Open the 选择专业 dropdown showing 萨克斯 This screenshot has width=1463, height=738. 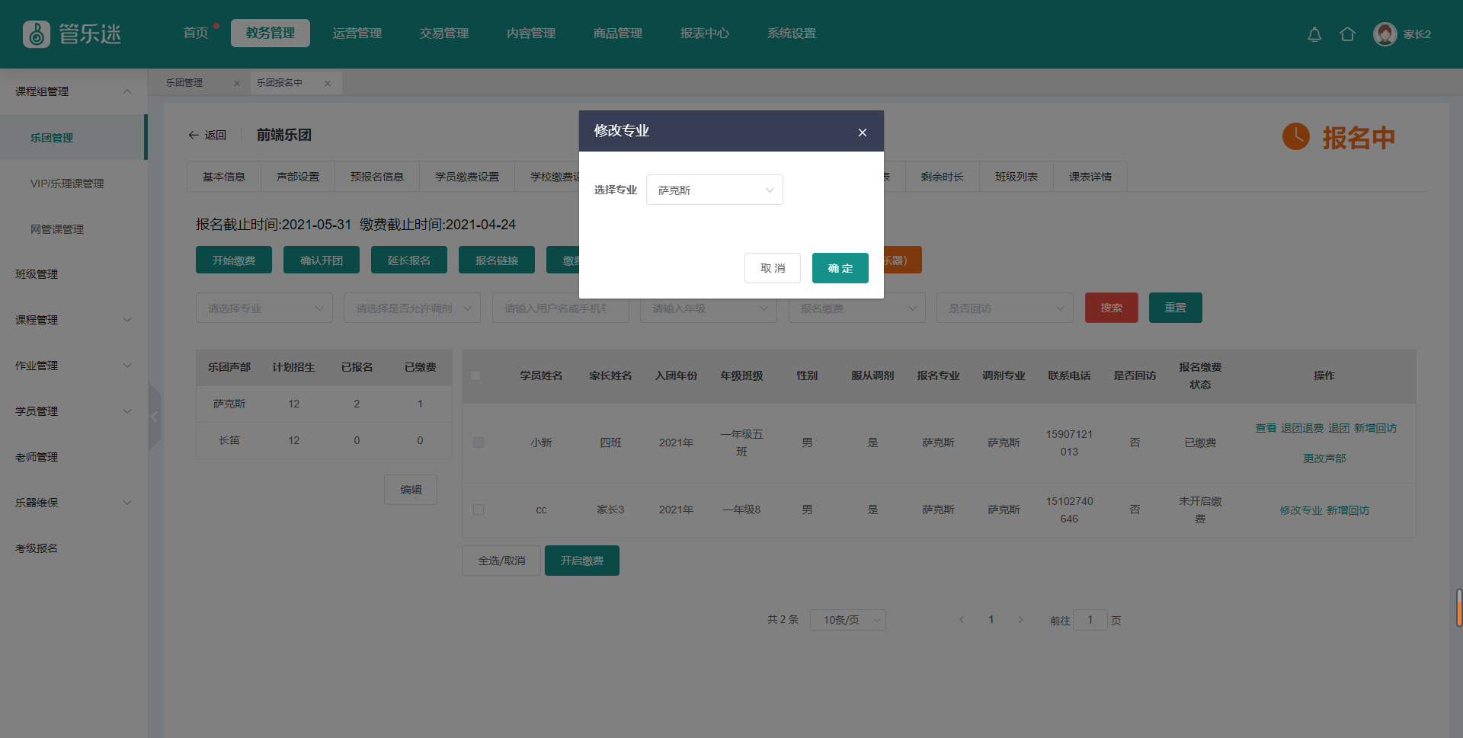714,190
